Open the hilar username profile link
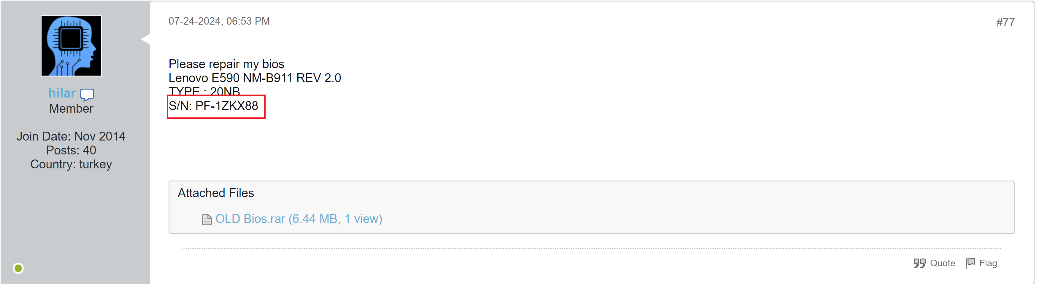Image resolution: width=1039 pixels, height=284 pixels. coord(62,93)
